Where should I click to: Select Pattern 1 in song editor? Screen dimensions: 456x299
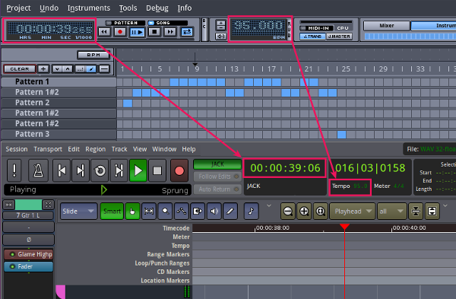tap(59, 81)
